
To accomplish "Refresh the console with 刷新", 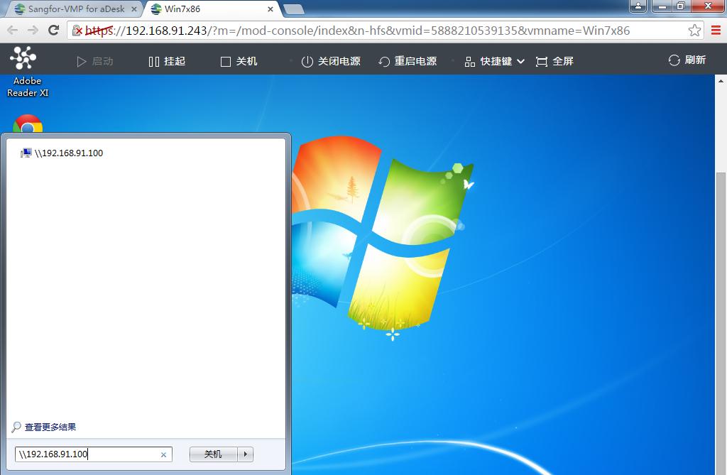I will pyautogui.click(x=687, y=60).
